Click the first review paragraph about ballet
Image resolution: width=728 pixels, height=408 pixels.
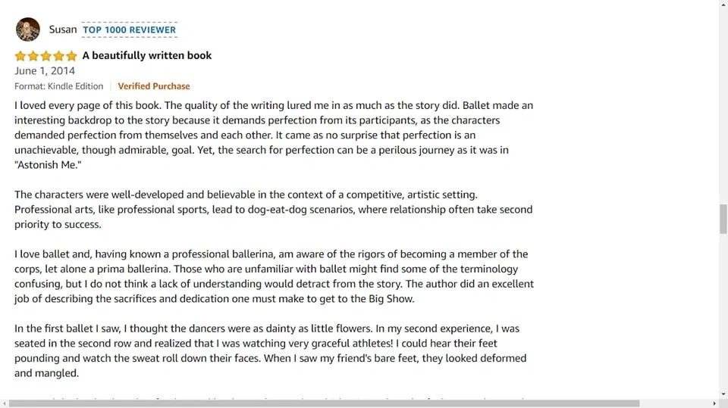tap(274, 135)
